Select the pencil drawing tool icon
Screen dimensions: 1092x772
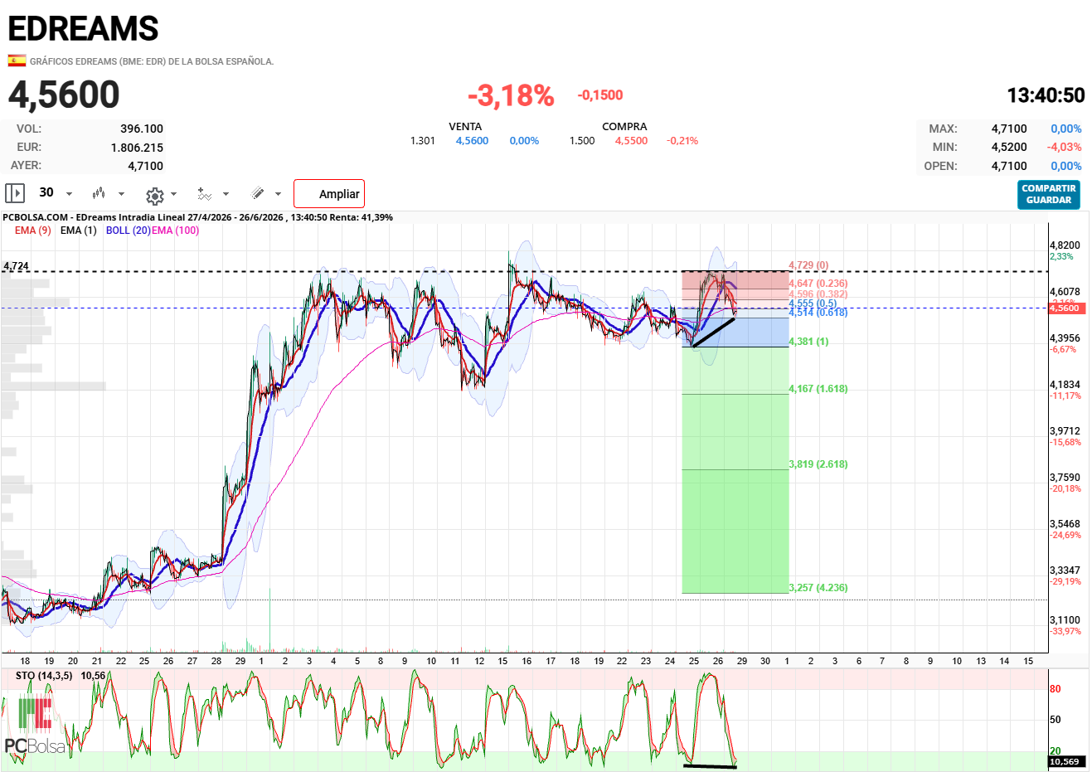click(258, 193)
